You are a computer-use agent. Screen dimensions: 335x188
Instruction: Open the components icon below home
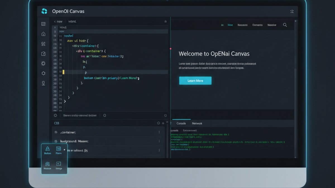(43, 44)
